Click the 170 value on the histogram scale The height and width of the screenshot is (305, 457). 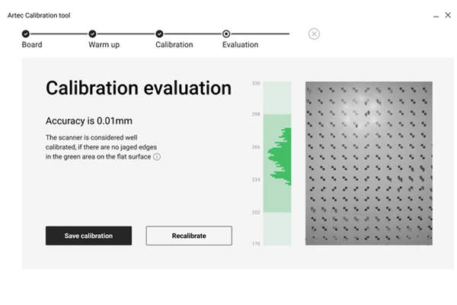(257, 244)
